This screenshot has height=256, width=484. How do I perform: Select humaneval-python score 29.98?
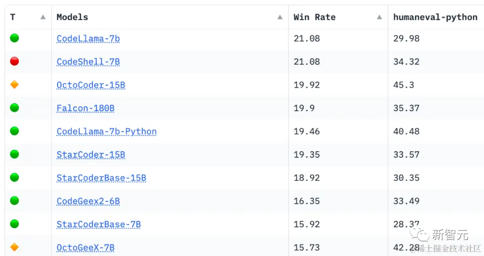(x=406, y=39)
